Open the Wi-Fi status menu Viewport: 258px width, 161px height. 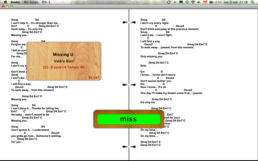point(193,2)
